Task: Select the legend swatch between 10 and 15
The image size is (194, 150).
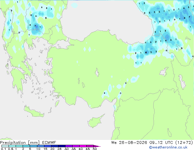Action: coord(41,146)
